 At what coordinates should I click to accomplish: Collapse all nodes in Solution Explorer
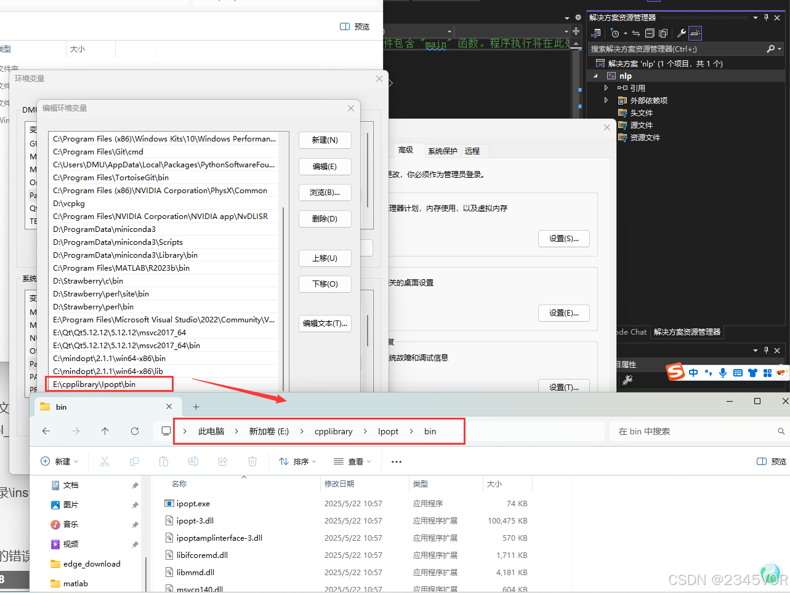[x=649, y=33]
